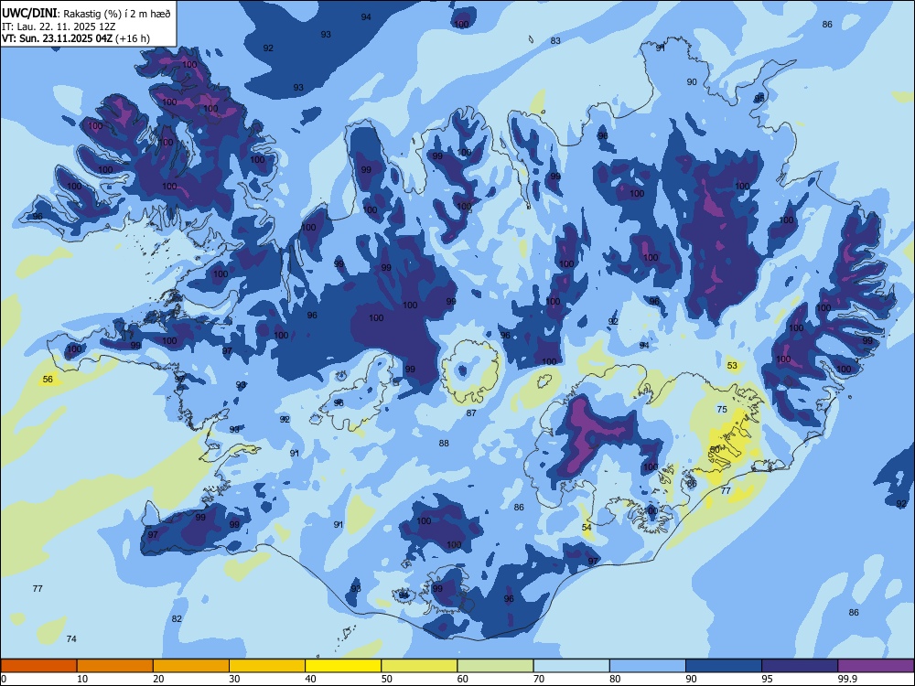
Task: Click the dark blue 90–95 legend swatch
Action: [x=724, y=666]
